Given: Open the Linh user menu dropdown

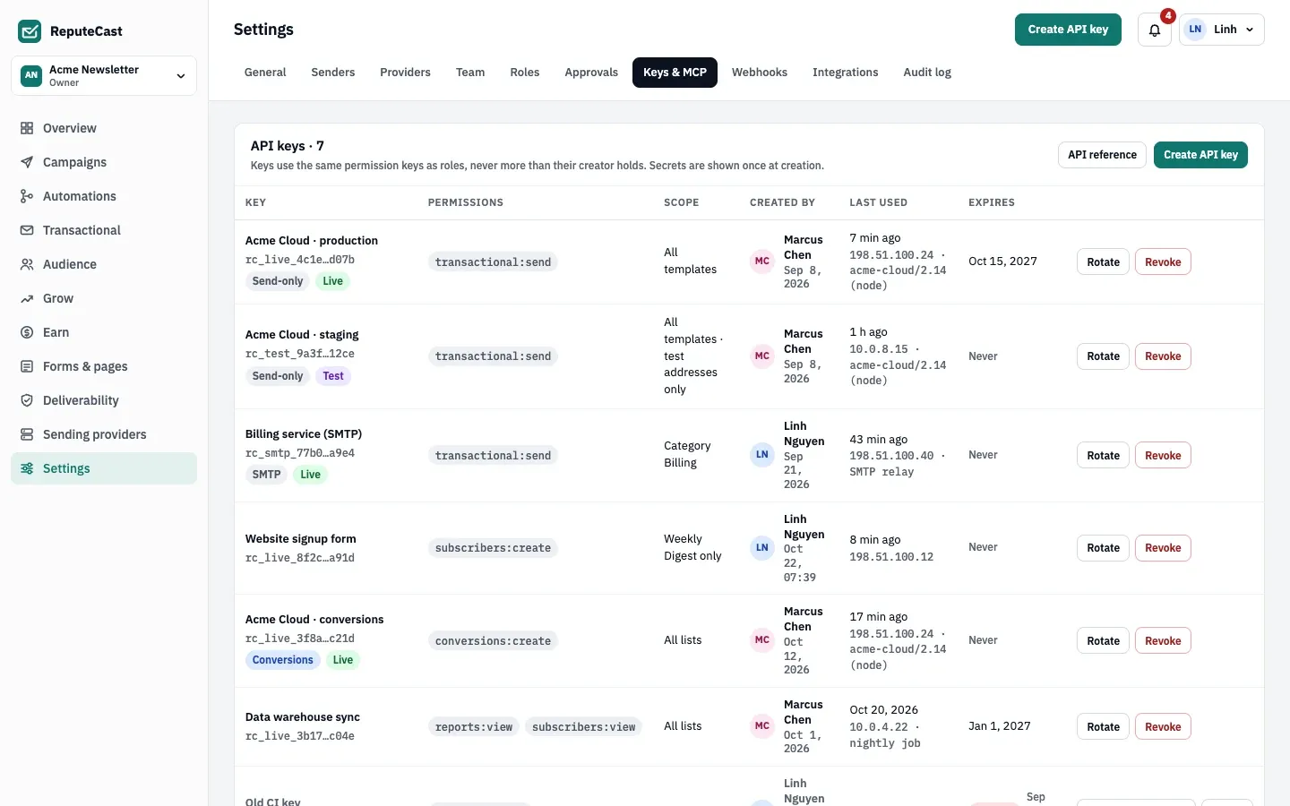Looking at the screenshot, I should pos(1222,30).
